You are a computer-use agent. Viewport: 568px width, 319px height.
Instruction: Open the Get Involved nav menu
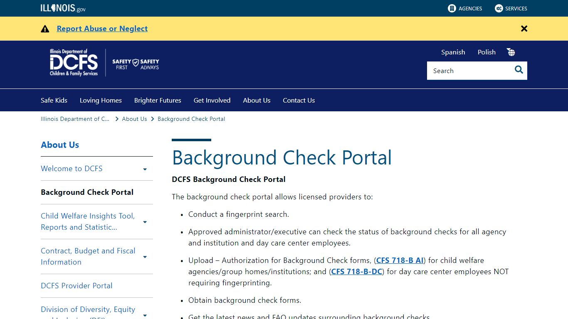(x=212, y=100)
